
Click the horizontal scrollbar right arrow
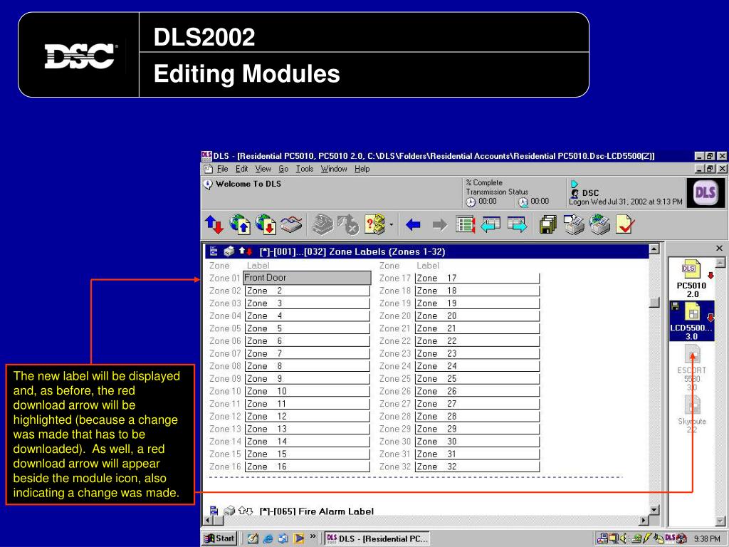pos(644,521)
